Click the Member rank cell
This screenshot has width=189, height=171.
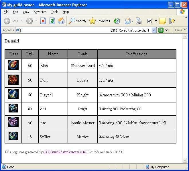(82, 137)
